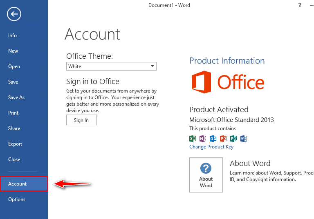The width and height of the screenshot is (314, 219).
Task: Click the back arrow circle icon
Action: (14, 14)
